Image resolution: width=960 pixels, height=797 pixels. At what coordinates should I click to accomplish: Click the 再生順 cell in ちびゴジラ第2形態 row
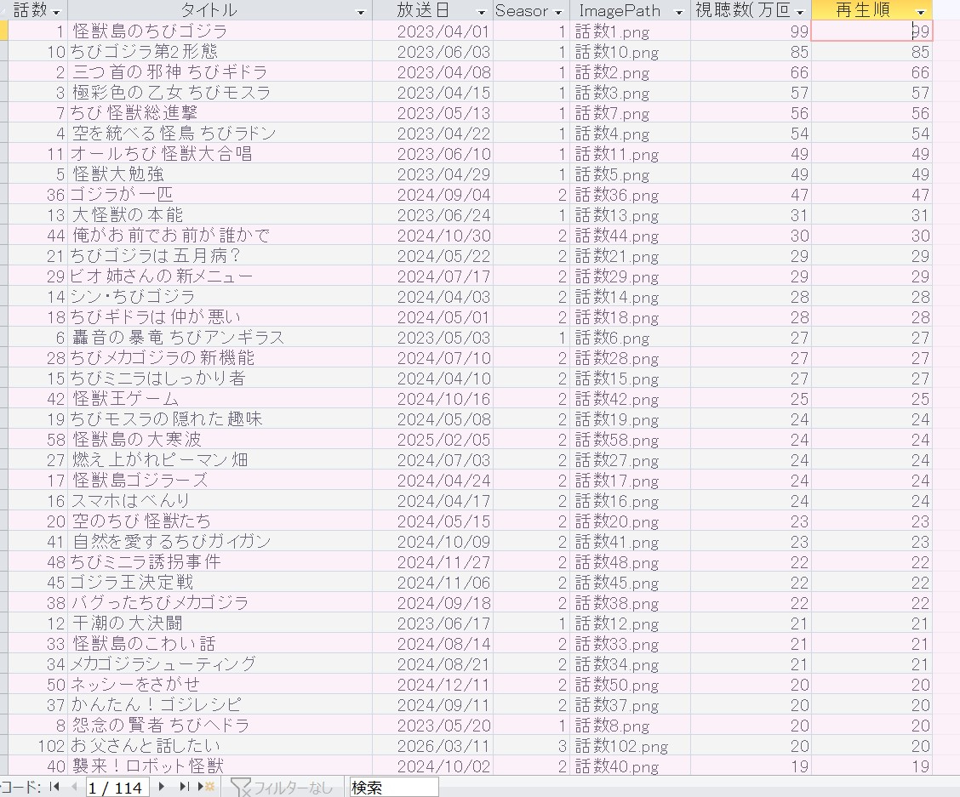[871, 51]
